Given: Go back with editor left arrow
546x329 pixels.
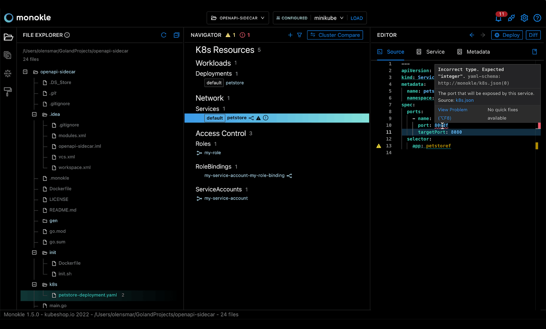Looking at the screenshot, I should coord(472,35).
